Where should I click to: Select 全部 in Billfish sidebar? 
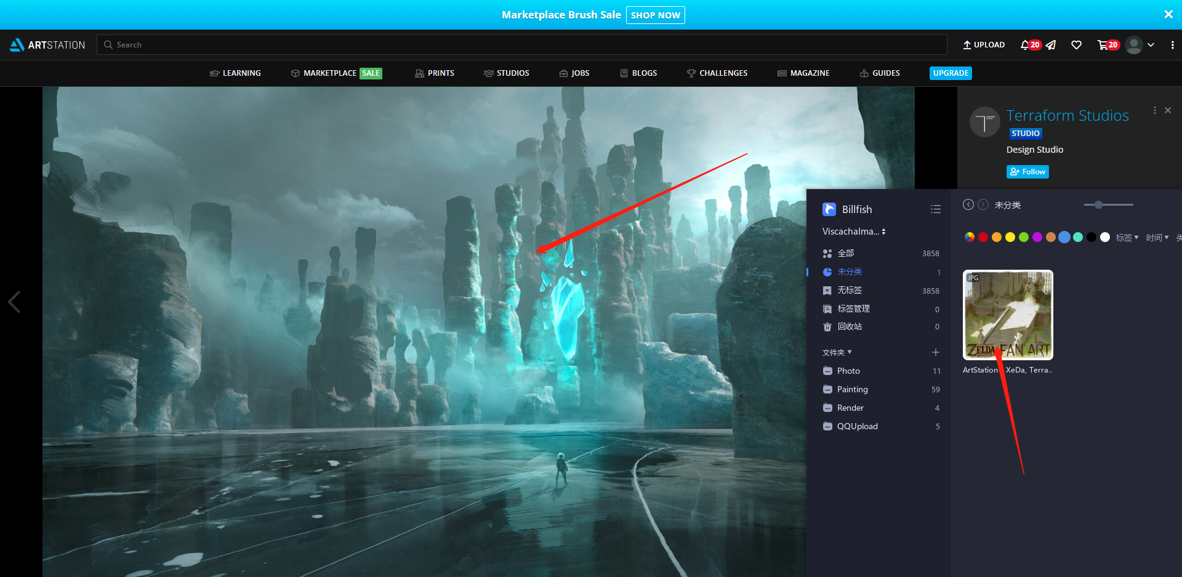[881, 253]
